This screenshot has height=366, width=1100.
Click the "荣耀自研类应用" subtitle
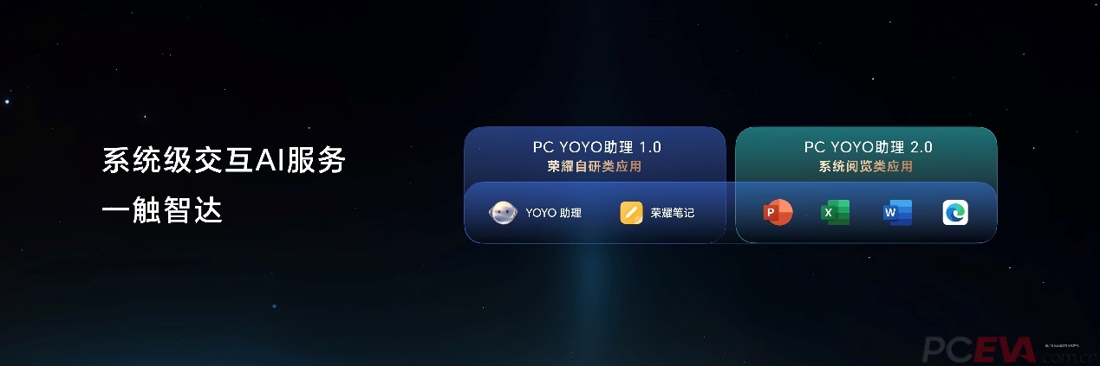[595, 166]
